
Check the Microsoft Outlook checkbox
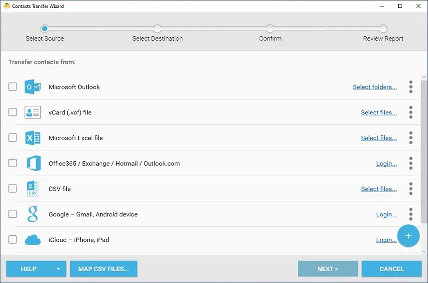(x=12, y=87)
